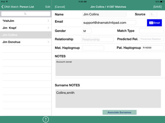Click the Name field with Jim Collins
Screen dimensions: 165x123
(x=104, y=14)
